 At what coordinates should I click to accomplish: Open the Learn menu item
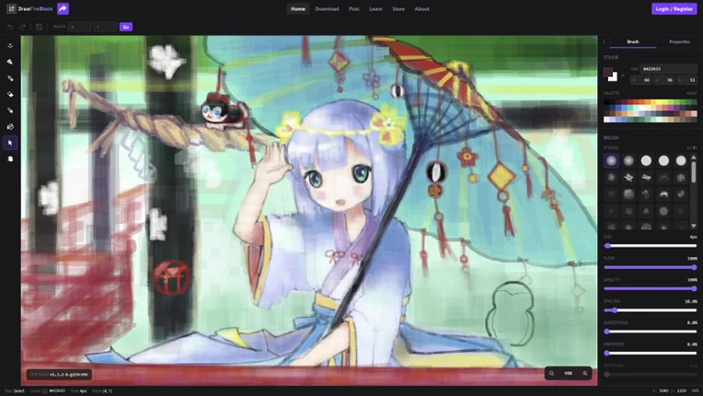(375, 9)
